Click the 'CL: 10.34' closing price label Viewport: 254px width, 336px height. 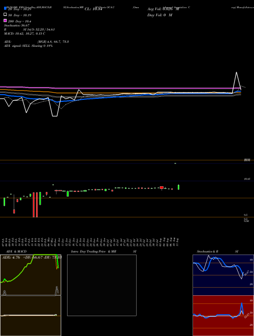click(93, 9)
